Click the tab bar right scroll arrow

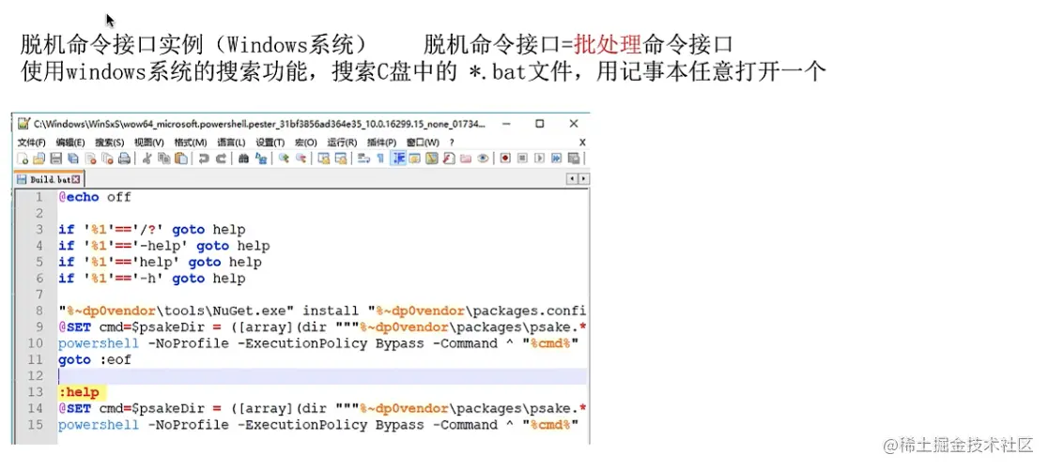pyautogui.click(x=583, y=178)
